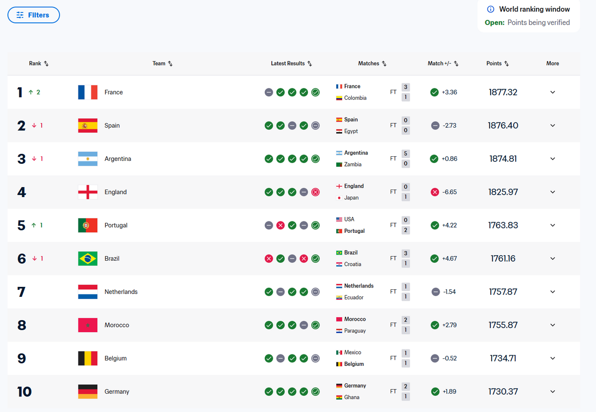Expand Germany row more details
Screen dimensions: 596x412
[x=552, y=392]
